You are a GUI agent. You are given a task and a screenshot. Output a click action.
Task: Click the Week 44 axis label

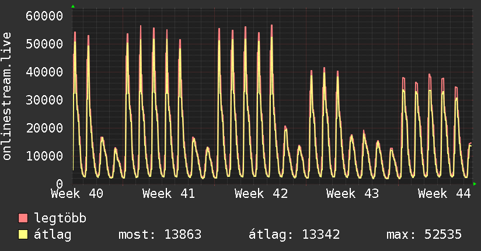click(x=444, y=194)
